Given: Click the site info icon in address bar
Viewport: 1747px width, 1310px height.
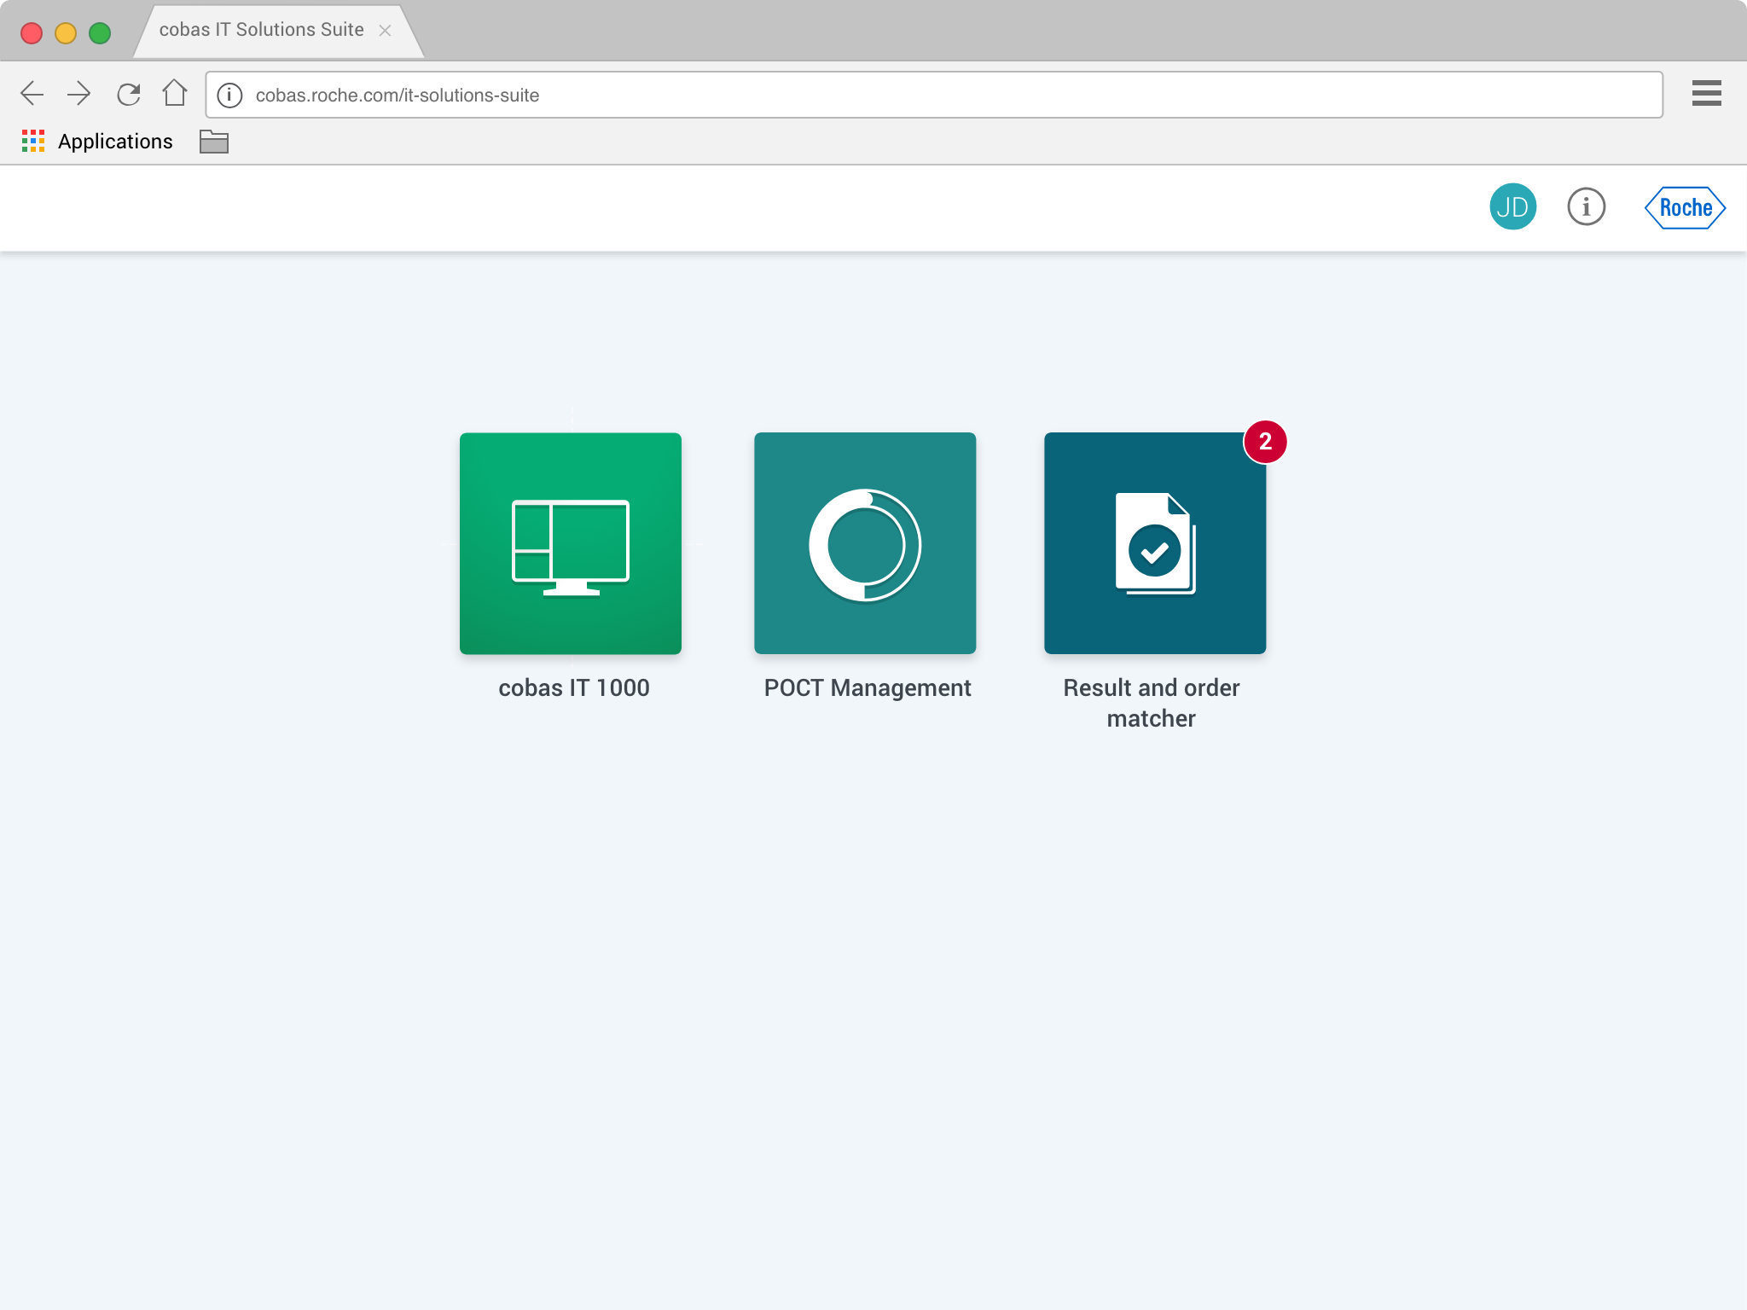Looking at the screenshot, I should coord(229,95).
